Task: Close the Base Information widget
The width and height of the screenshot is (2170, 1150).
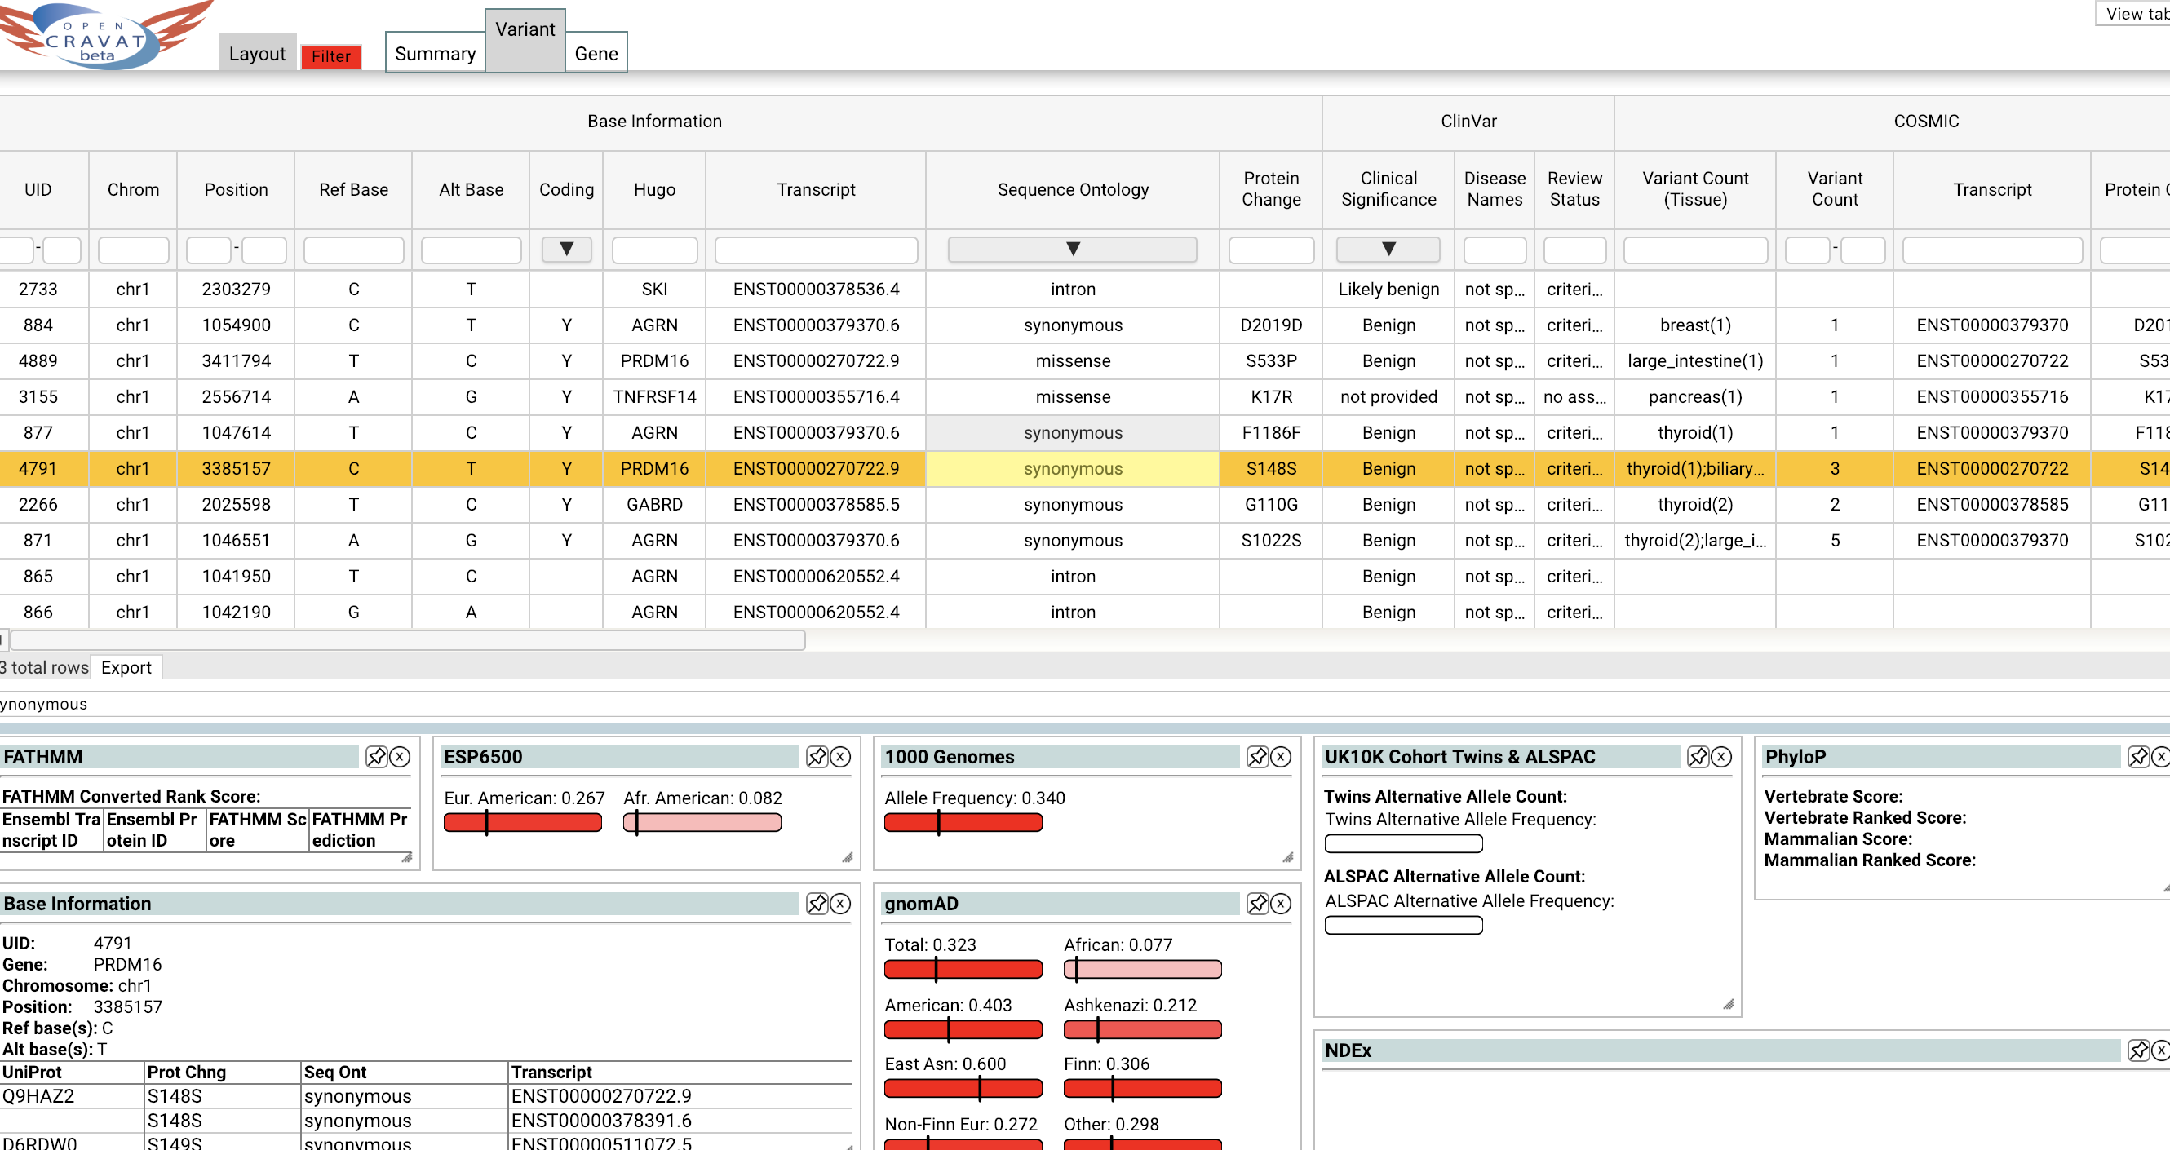Action: [x=841, y=903]
